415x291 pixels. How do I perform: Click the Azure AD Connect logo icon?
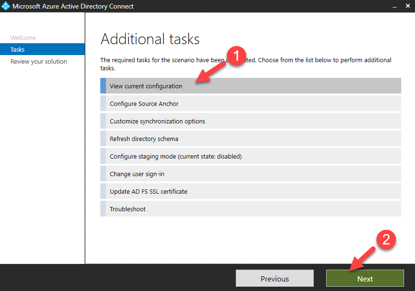pyautogui.click(x=6, y=6)
